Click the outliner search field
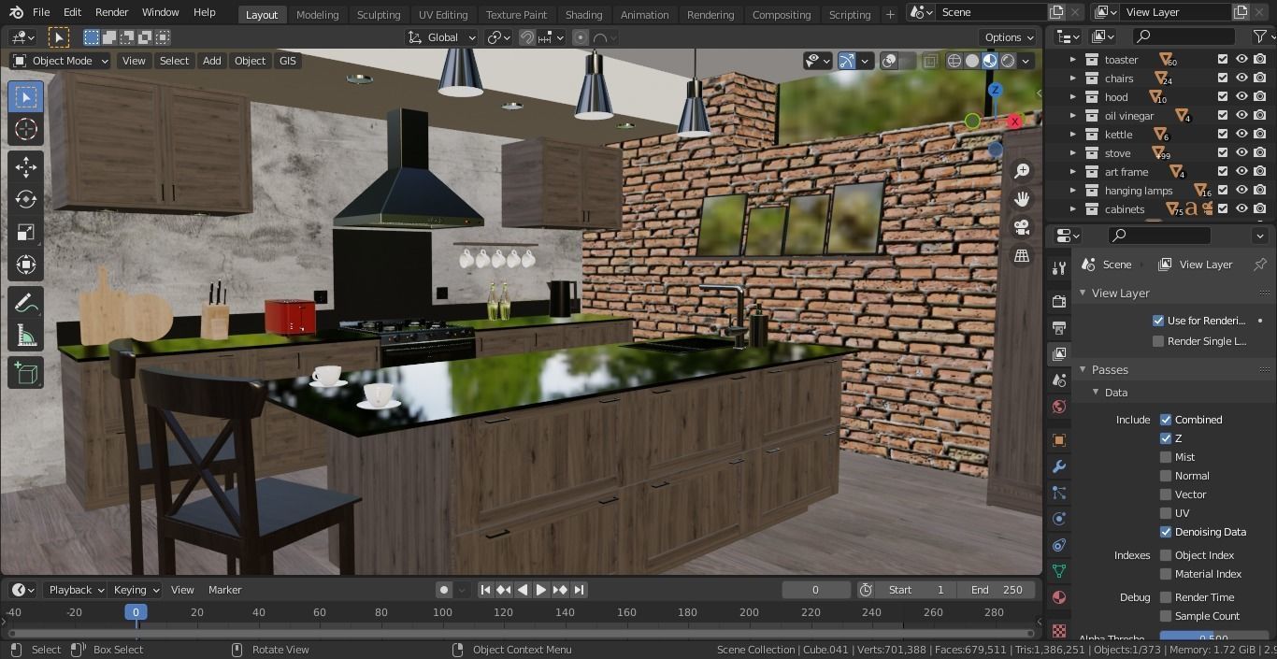The height and width of the screenshot is (659, 1277). [x=1184, y=36]
